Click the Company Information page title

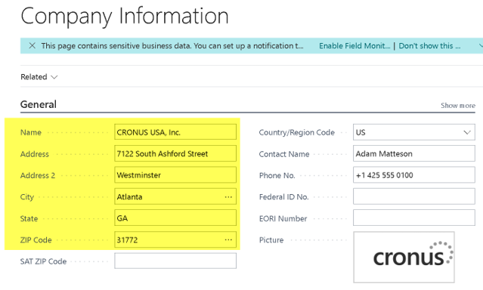pos(125,17)
